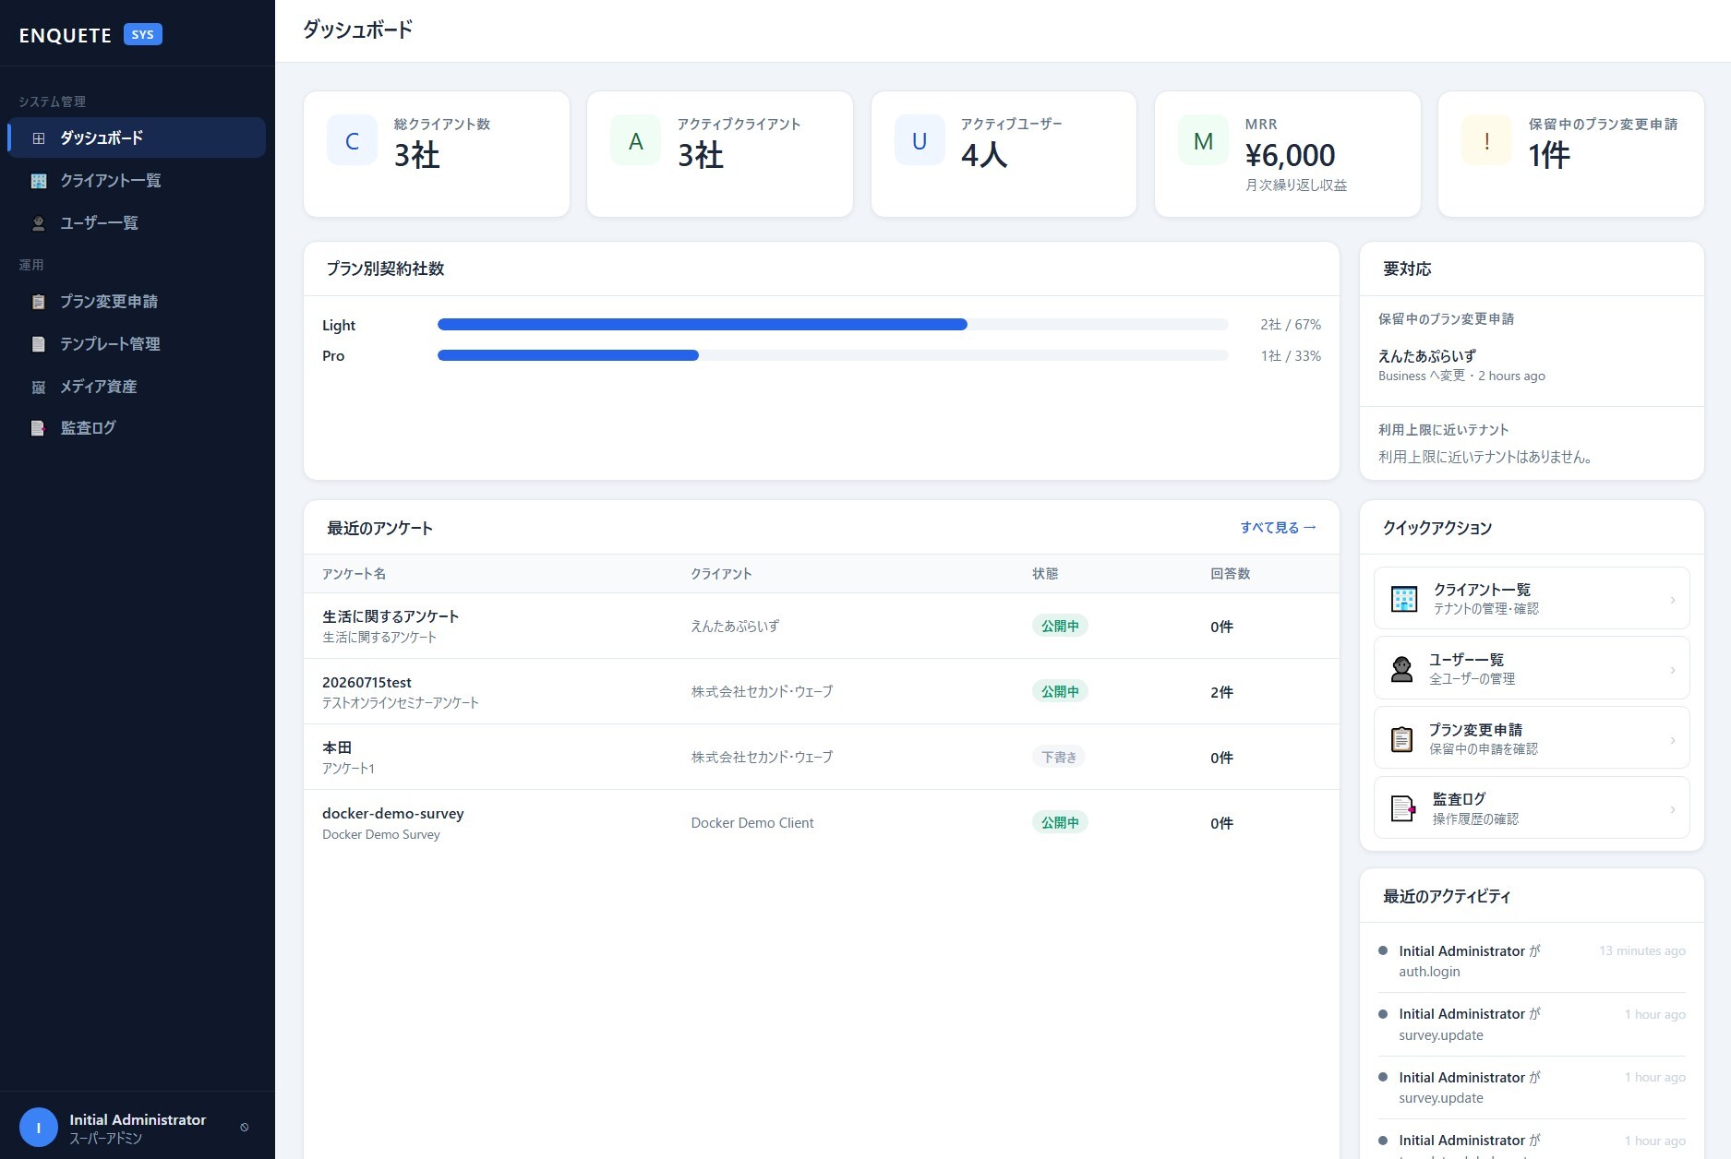Viewport: 1731px width, 1159px height.
Task: Go to テンプレート管理 in the sidebar
Action: coord(137,344)
